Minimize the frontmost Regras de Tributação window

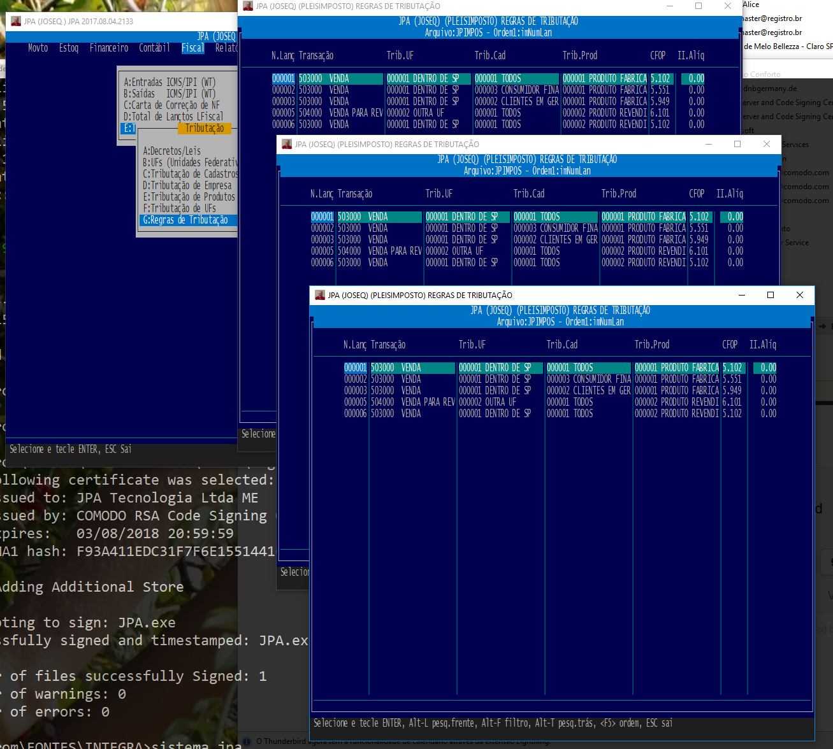pos(742,295)
